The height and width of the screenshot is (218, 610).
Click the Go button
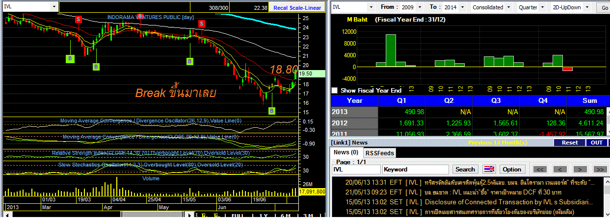coord(603,7)
